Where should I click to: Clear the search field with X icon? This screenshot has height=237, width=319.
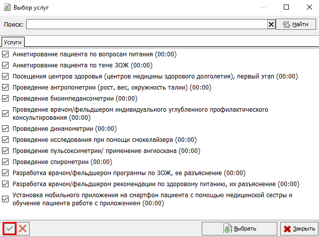[x=271, y=24]
